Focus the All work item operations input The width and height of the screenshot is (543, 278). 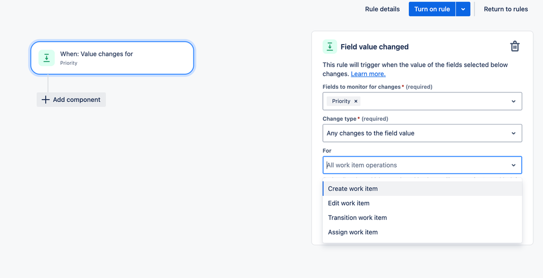click(x=413, y=165)
